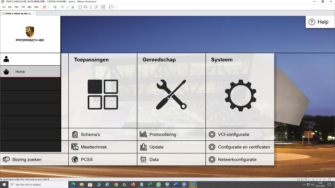The height and width of the screenshot is (188, 335).
Task: Switch to the PIWIS 3 WIN10 tab
Action: point(18,14)
